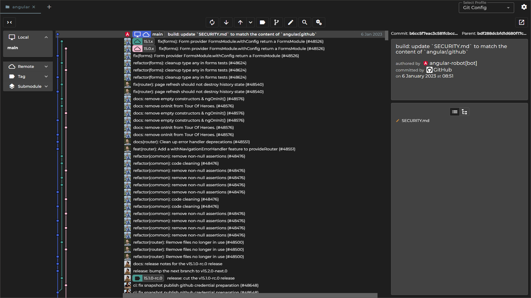Screen dimensions: 531x298
Task: Click the collapse sidebar arrows icon
Action: pos(9,22)
